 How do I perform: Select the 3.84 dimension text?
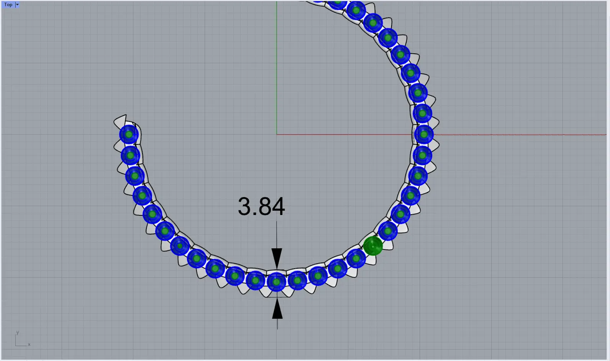point(261,207)
